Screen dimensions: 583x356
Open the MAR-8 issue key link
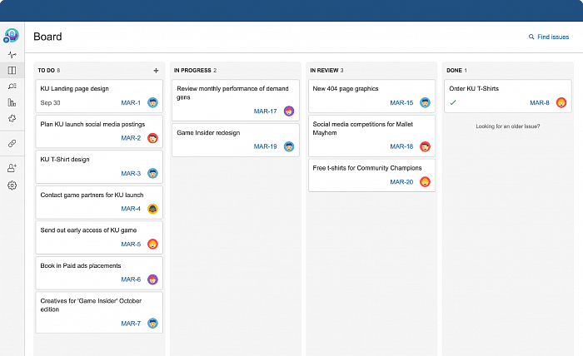tap(539, 102)
